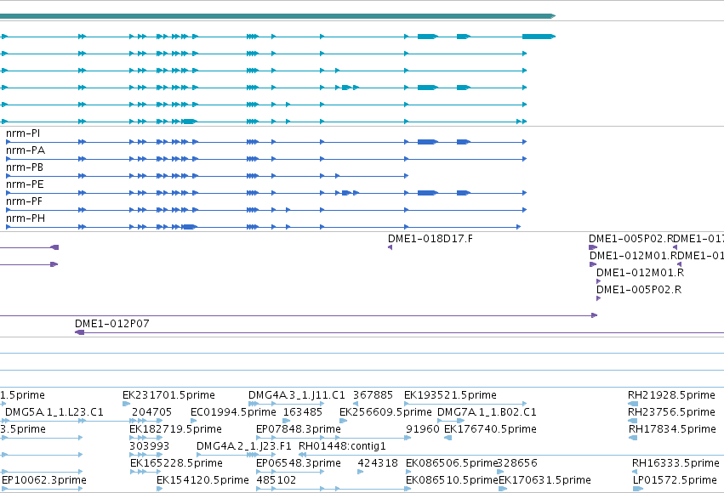Image resolution: width=724 pixels, height=493 pixels.
Task: Click EK086510.5prime label
Action: [x=452, y=480]
